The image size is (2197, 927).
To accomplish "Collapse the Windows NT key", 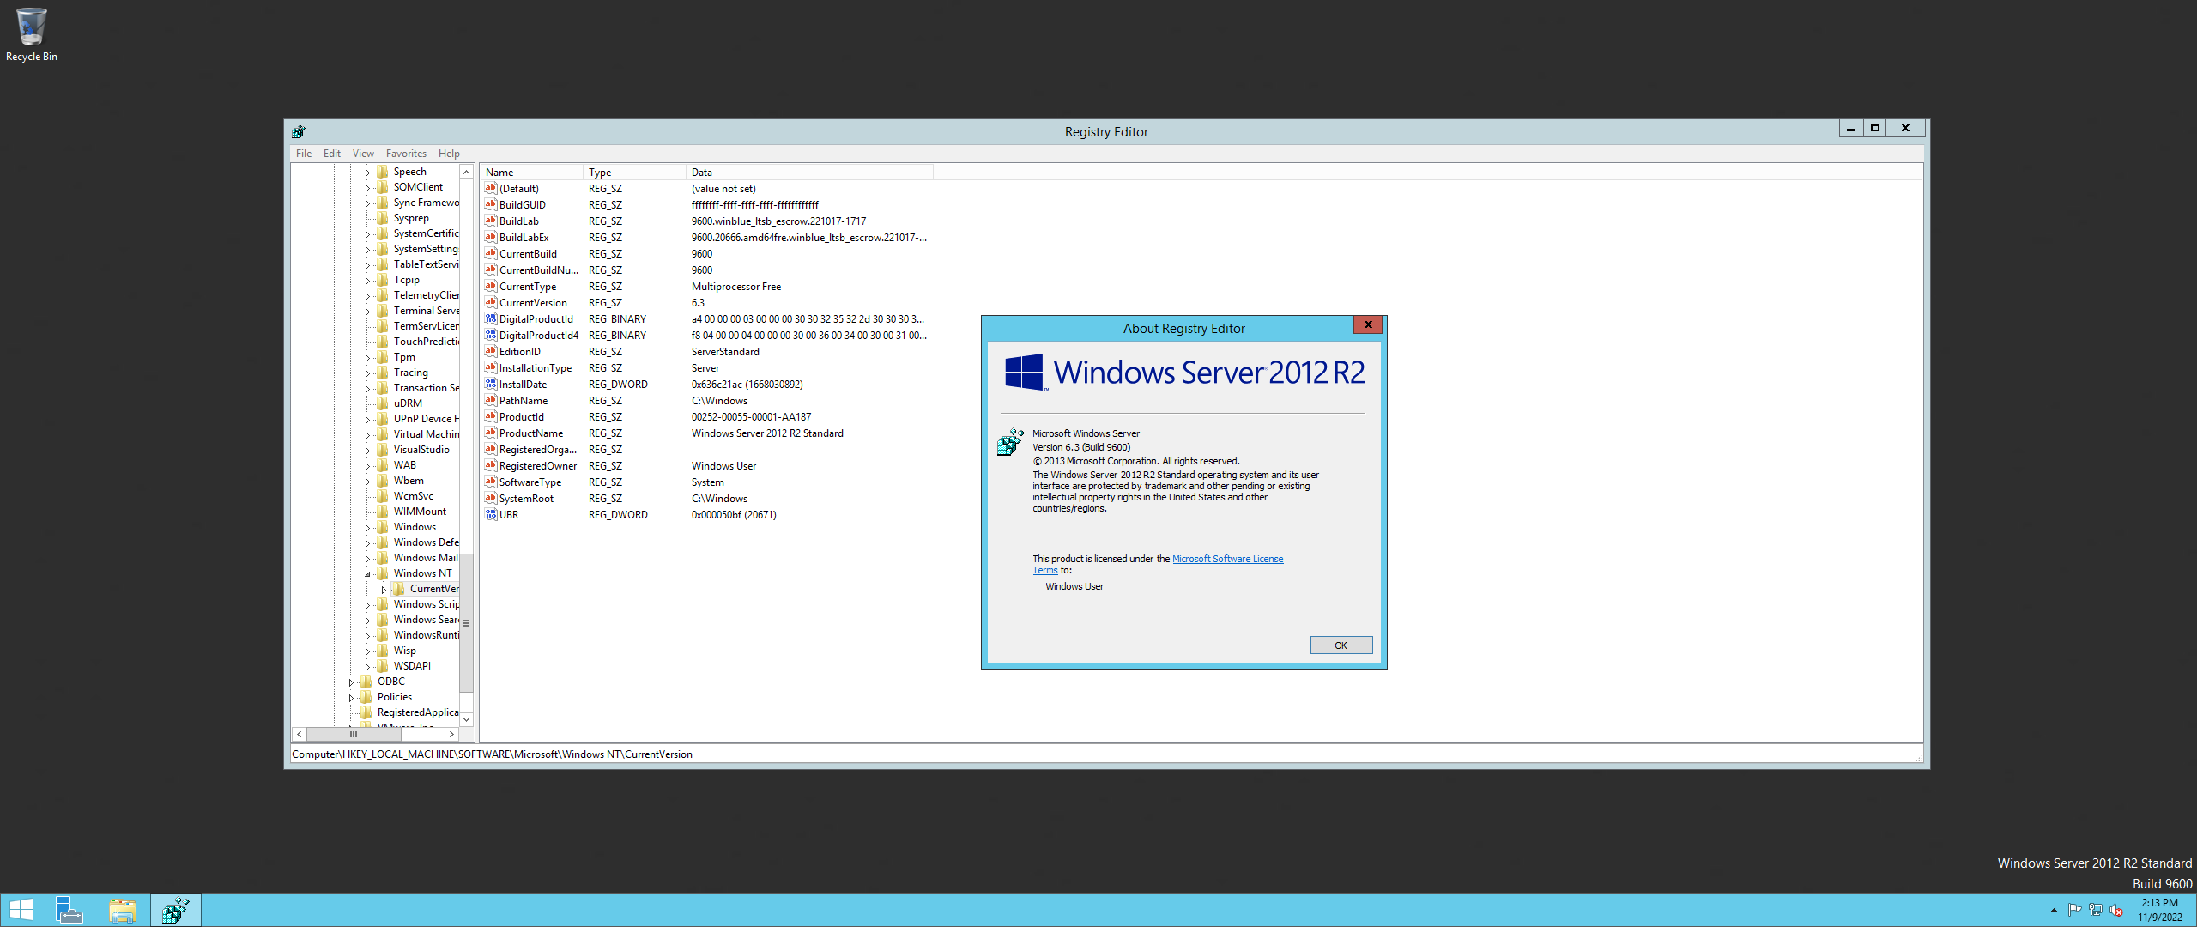I will click(x=367, y=573).
